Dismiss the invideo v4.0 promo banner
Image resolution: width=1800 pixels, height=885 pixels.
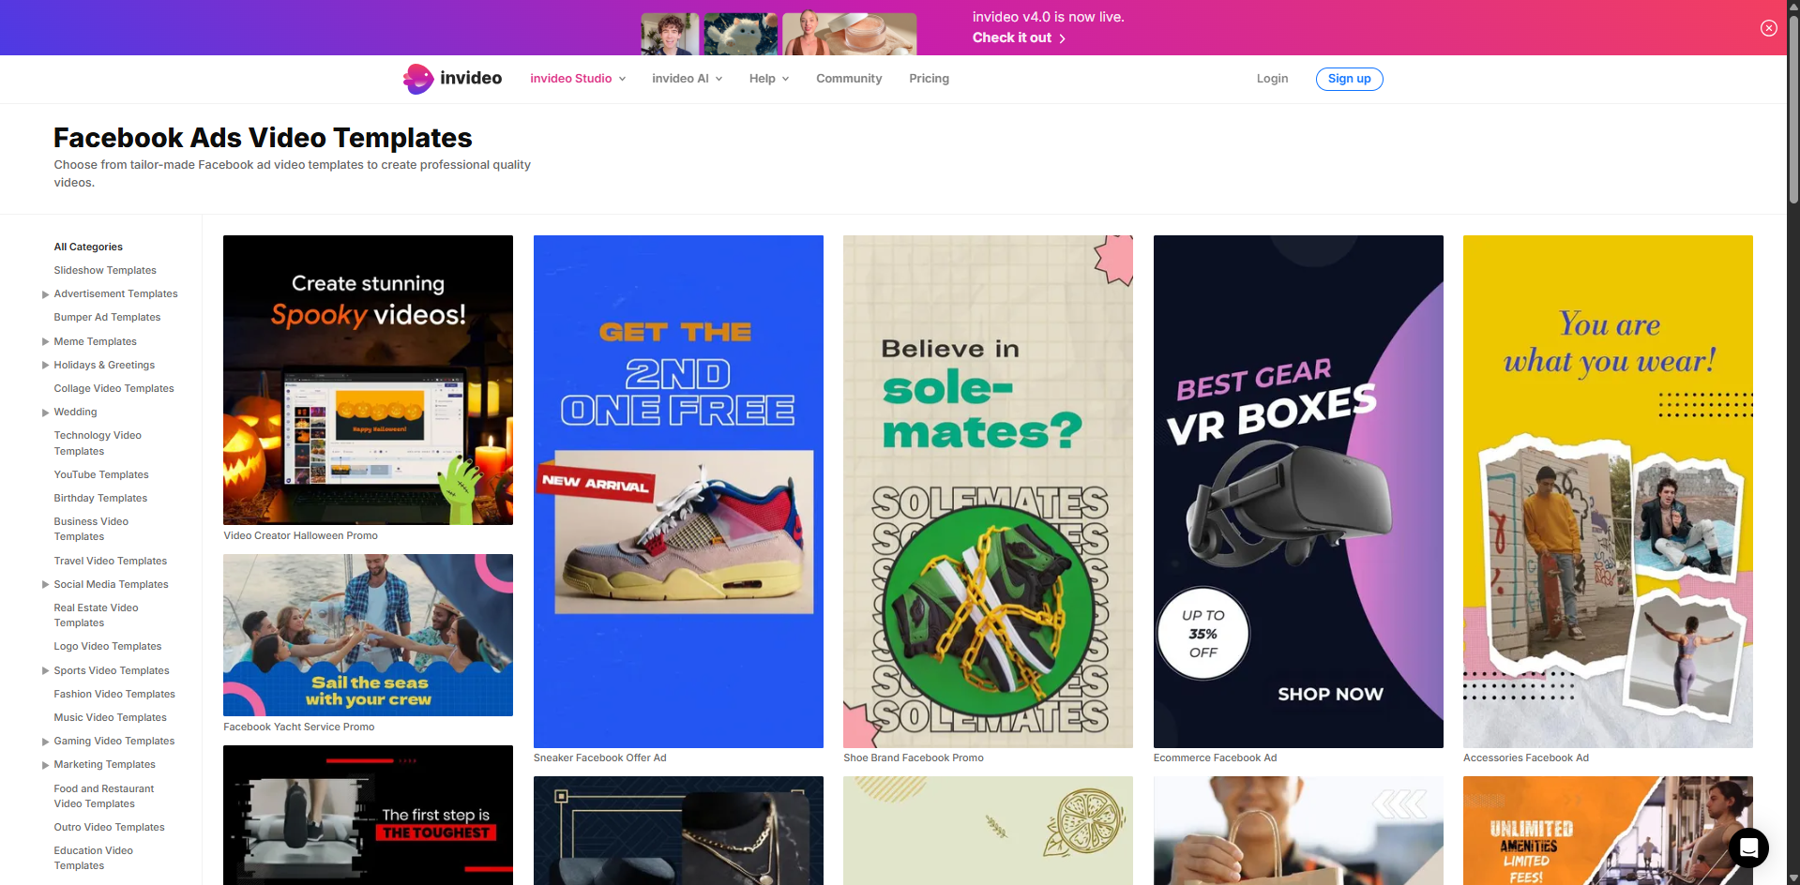pyautogui.click(x=1767, y=27)
